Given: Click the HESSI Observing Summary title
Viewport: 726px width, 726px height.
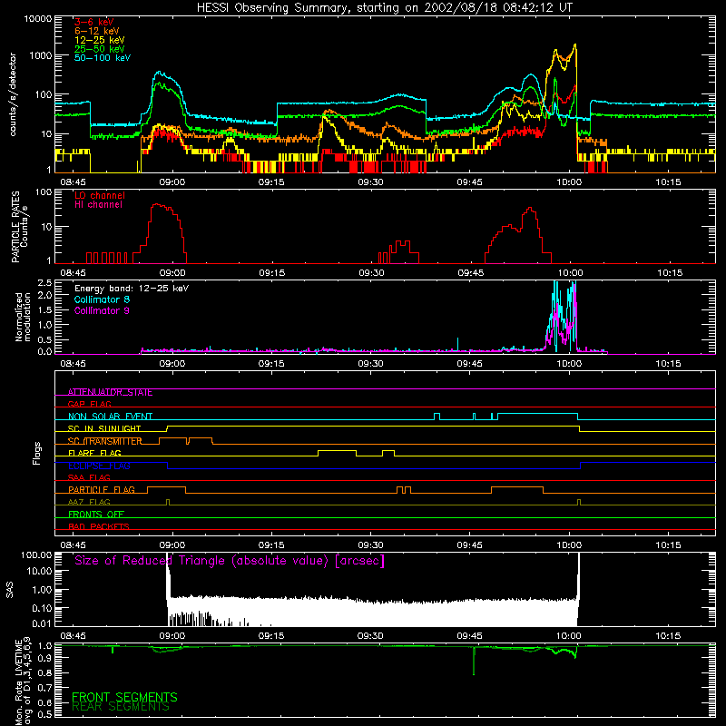Looking at the screenshot, I should (384, 7).
